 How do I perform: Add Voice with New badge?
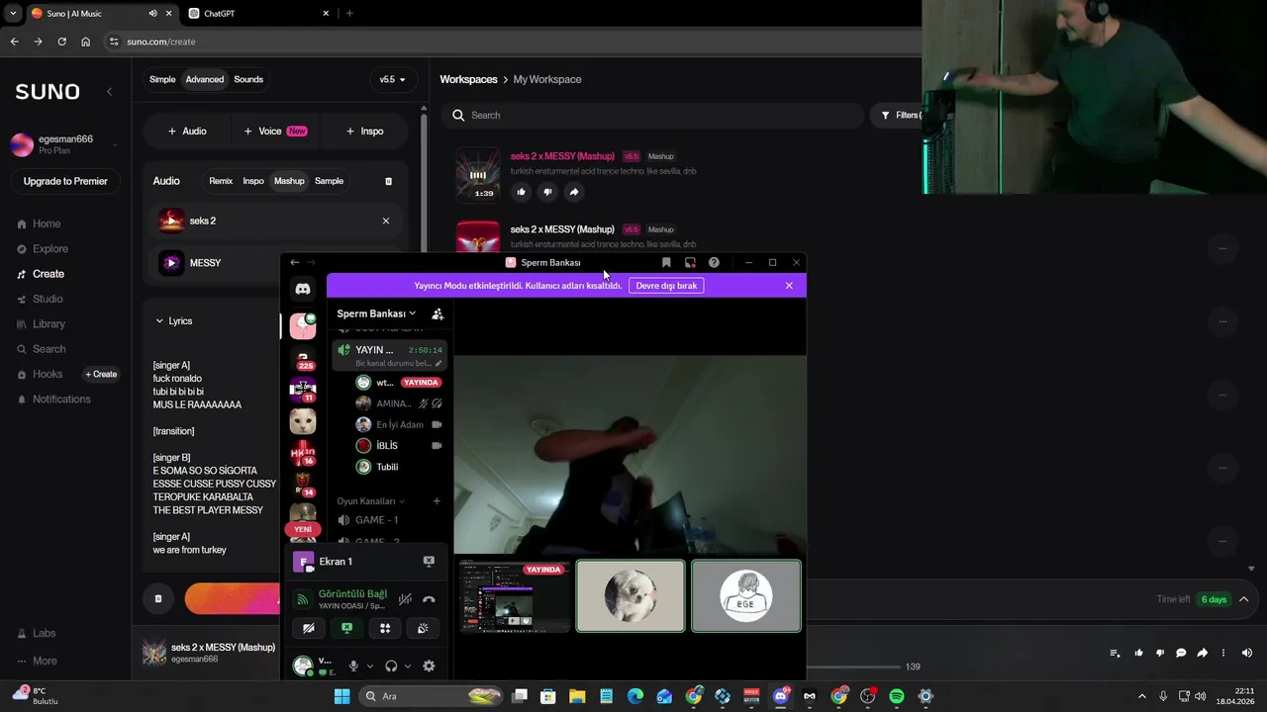pos(275,131)
